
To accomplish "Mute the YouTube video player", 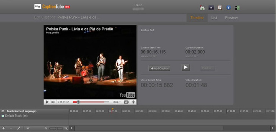I will (53, 102).
